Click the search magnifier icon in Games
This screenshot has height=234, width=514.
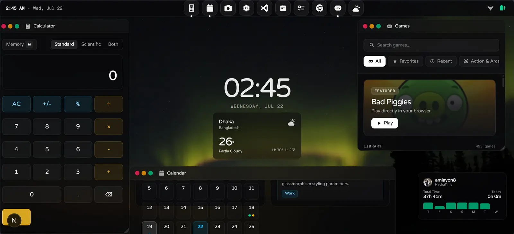372,45
